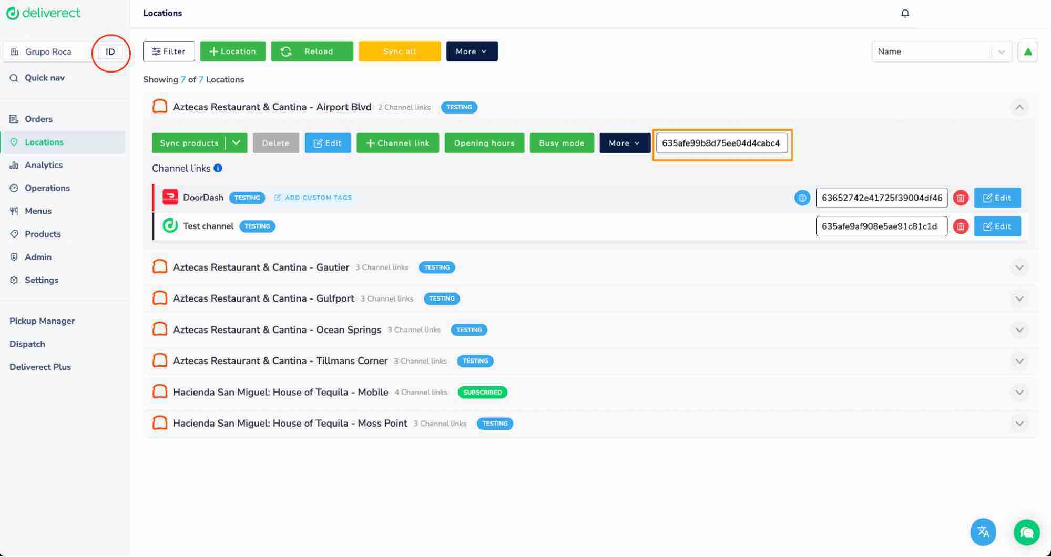1051x557 pixels.
Task: Open the Products section
Action: [42, 234]
